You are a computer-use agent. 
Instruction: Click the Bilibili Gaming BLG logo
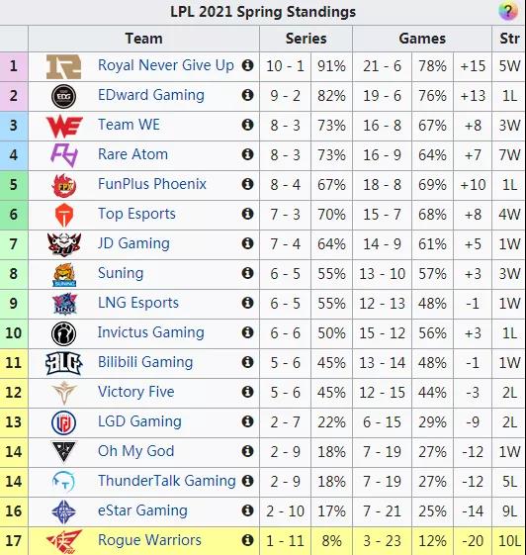click(x=64, y=363)
